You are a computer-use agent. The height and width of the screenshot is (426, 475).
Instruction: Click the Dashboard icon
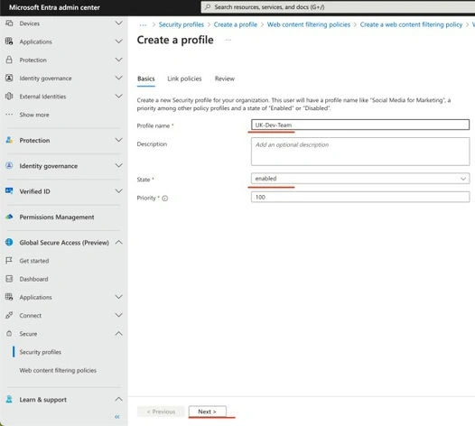click(x=9, y=279)
